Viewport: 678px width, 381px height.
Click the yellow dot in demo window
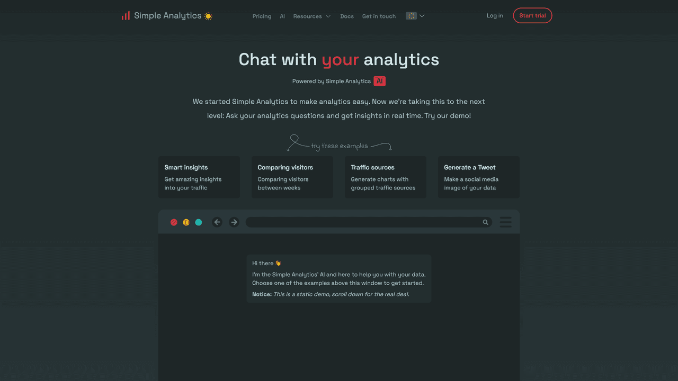click(x=186, y=222)
